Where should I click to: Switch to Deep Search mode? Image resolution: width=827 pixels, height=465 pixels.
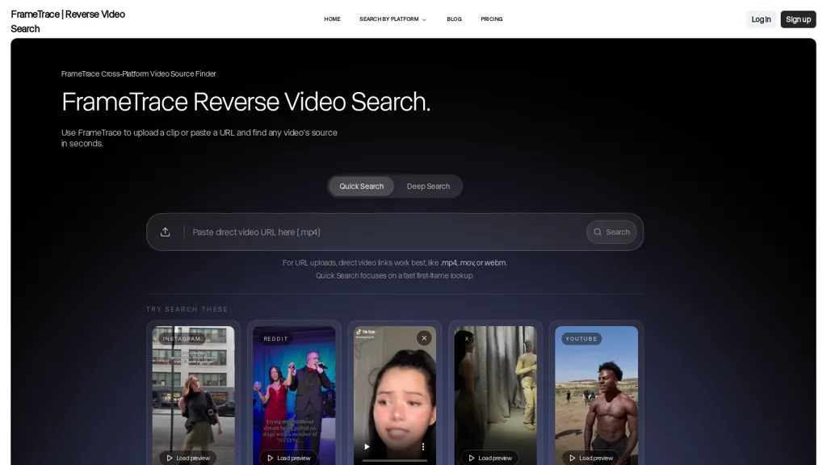pos(428,186)
